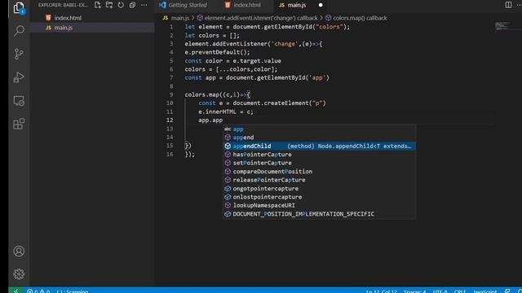Click 'e.innerHTML = c;' on line 11
Screen dimensions: 522x293
coord(226,112)
